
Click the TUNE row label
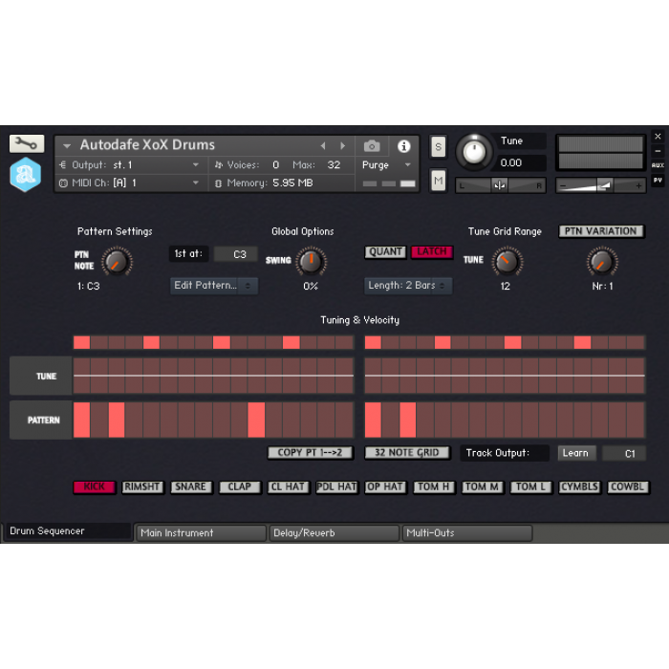(x=40, y=376)
